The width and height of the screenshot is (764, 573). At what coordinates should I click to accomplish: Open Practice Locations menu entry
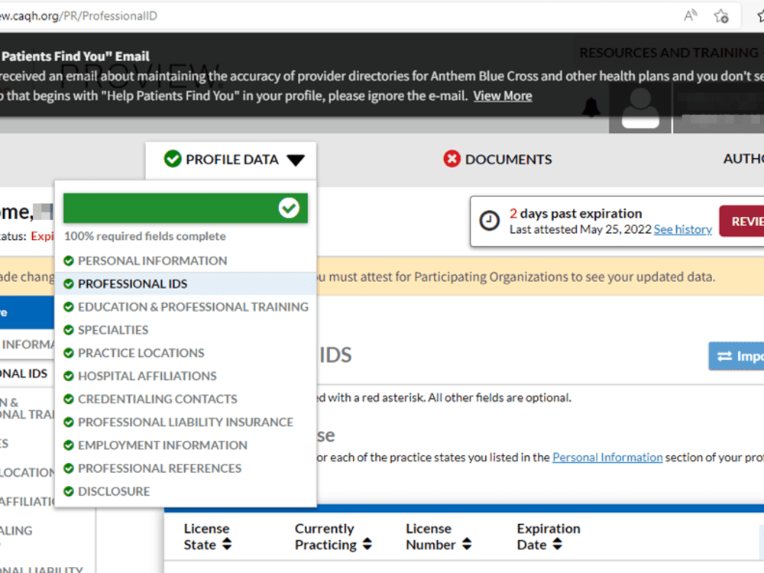tap(141, 353)
